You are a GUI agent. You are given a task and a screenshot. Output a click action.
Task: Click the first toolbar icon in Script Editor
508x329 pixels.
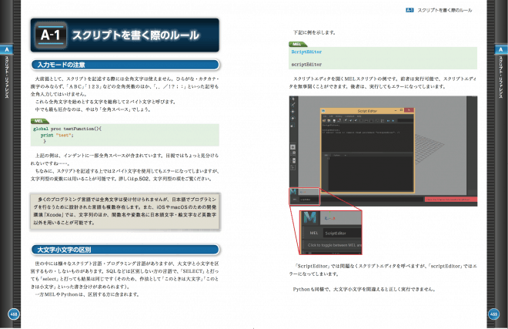click(324, 120)
